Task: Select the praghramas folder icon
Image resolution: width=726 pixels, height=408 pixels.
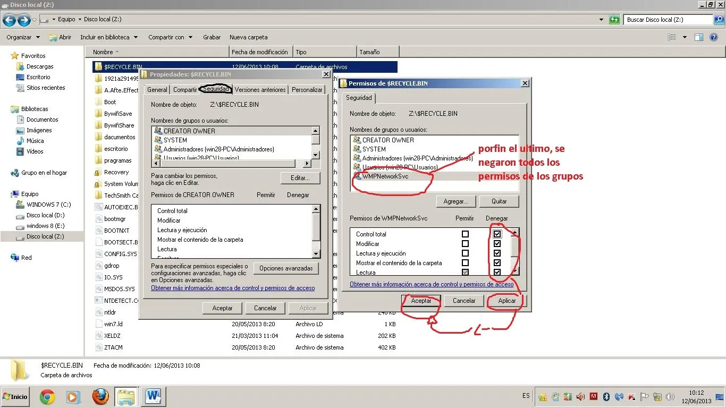Action: (98, 160)
